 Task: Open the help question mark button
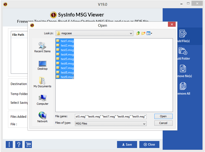pos(19,144)
